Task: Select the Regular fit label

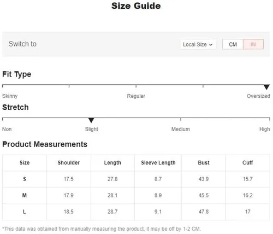Action: pos(136,96)
